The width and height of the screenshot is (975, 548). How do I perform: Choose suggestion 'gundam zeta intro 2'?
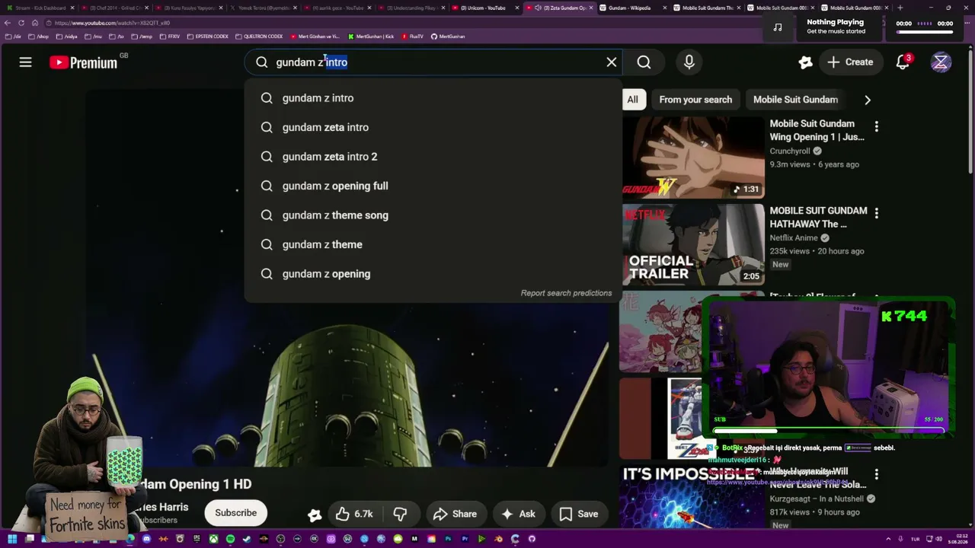433,157
